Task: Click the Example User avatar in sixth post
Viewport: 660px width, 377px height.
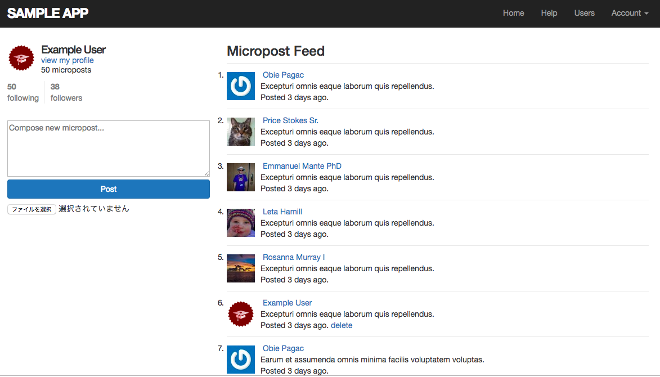Action: click(241, 314)
